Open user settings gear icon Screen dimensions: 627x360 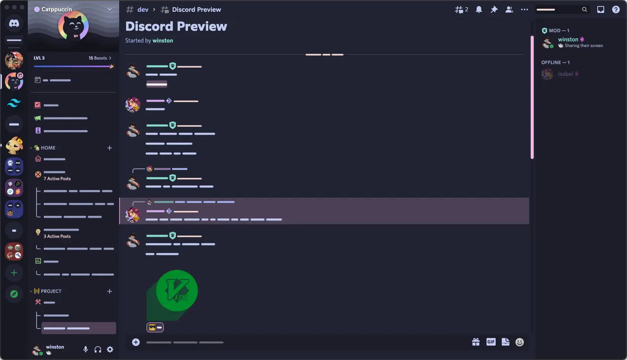pos(110,349)
